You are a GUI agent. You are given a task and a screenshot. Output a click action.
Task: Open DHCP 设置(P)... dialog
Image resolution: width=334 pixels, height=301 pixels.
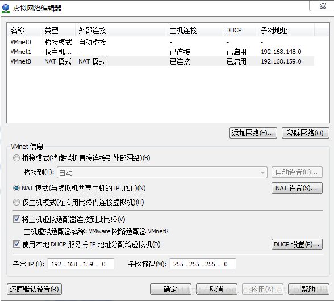pos(297,244)
